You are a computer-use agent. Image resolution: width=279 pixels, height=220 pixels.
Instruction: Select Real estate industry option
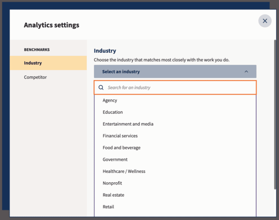click(x=113, y=195)
